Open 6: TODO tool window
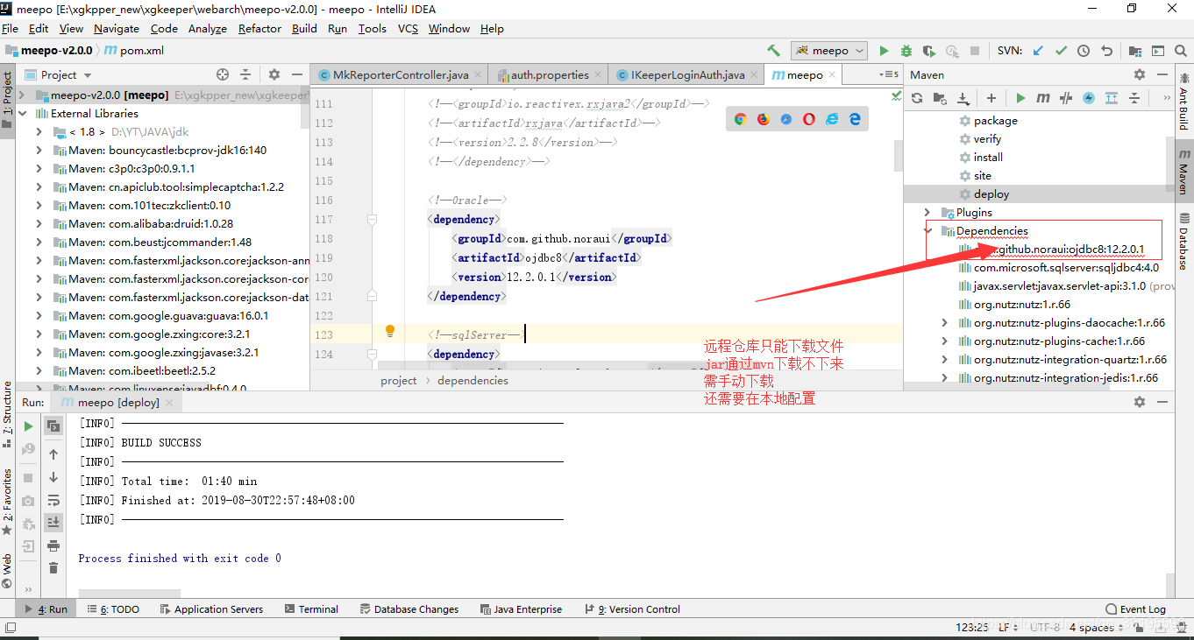The width and height of the screenshot is (1194, 640). (112, 609)
